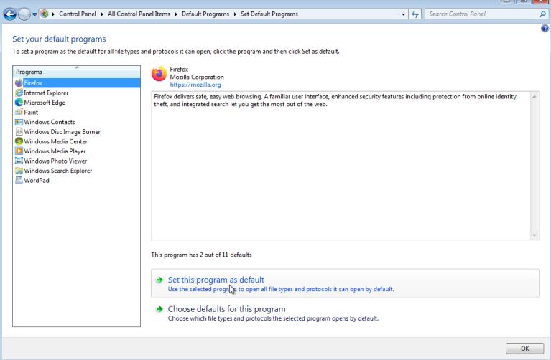Expand arrow after All Control Panel Items
Image resolution: width=551 pixels, height=360 pixels.
click(176, 14)
